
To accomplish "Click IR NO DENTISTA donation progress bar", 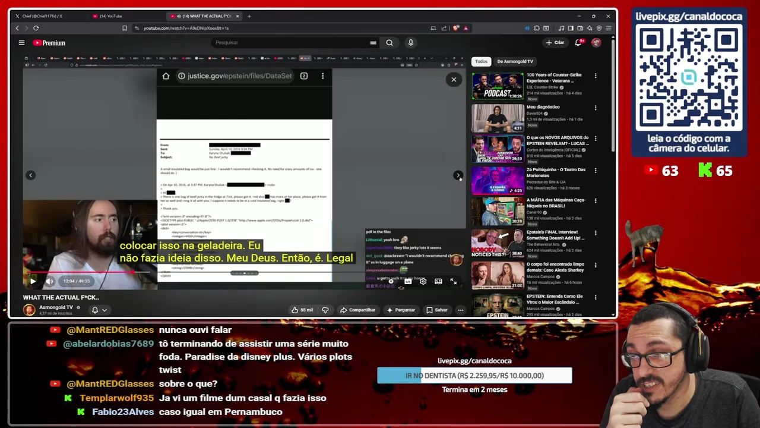I will [474, 376].
